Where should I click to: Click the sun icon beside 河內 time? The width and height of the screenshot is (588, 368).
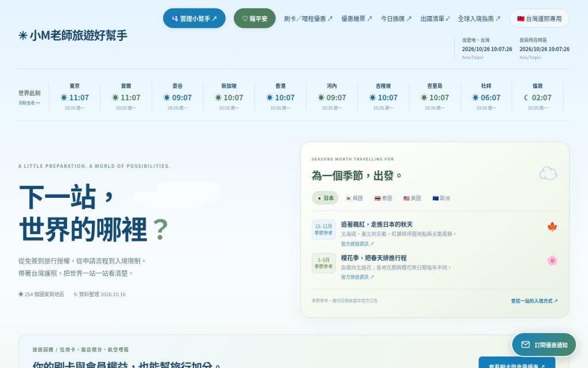tap(320, 98)
